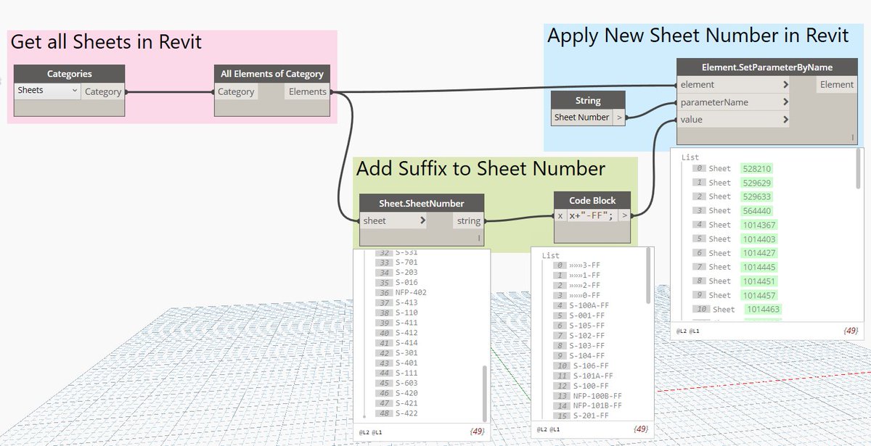Image resolution: width=871 pixels, height=446 pixels.
Task: Select S-422 row in SheetNumber preview
Action: pyautogui.click(x=396, y=413)
